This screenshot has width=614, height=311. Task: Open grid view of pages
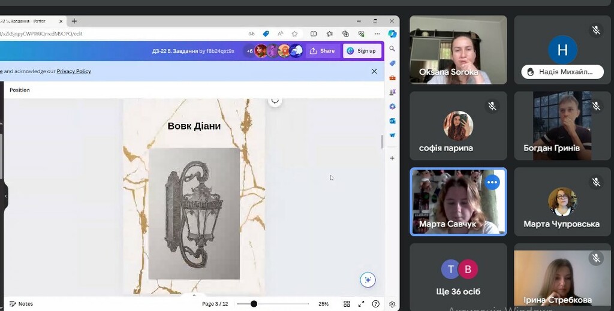coord(347,304)
